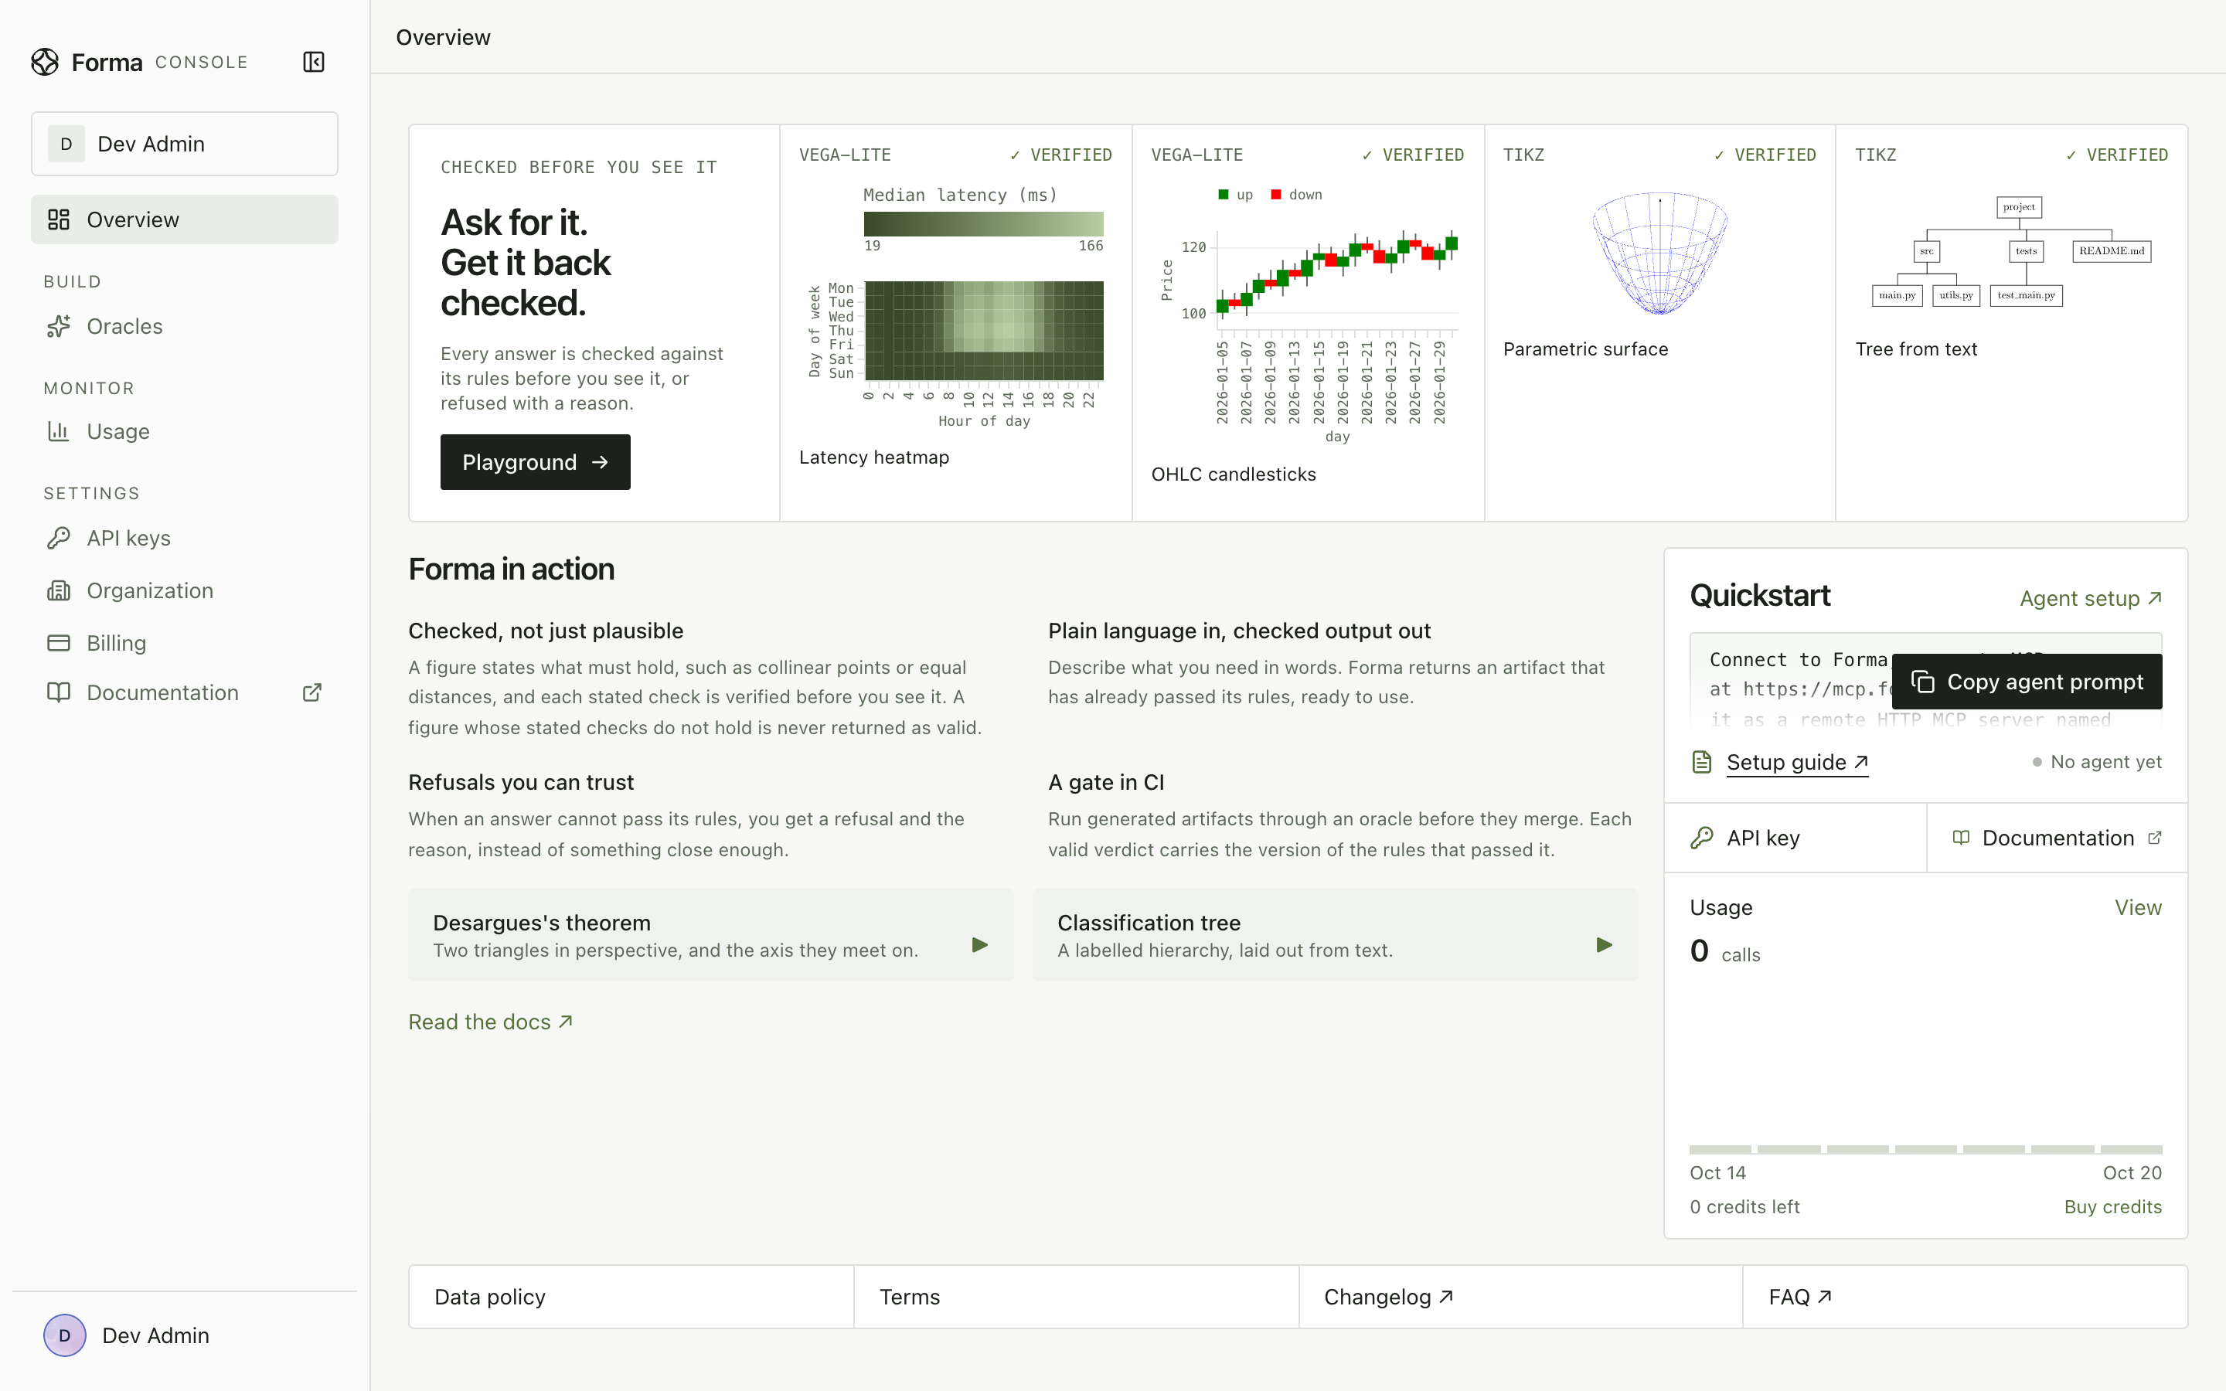Open Documentation from the sidebar
Viewport: 2226px width, 1391px height.
click(x=185, y=692)
